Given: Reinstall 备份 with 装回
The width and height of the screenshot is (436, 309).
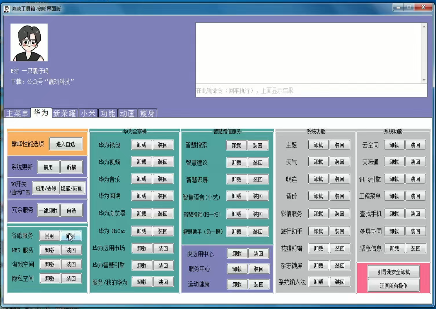Looking at the screenshot, I should tap(339, 196).
